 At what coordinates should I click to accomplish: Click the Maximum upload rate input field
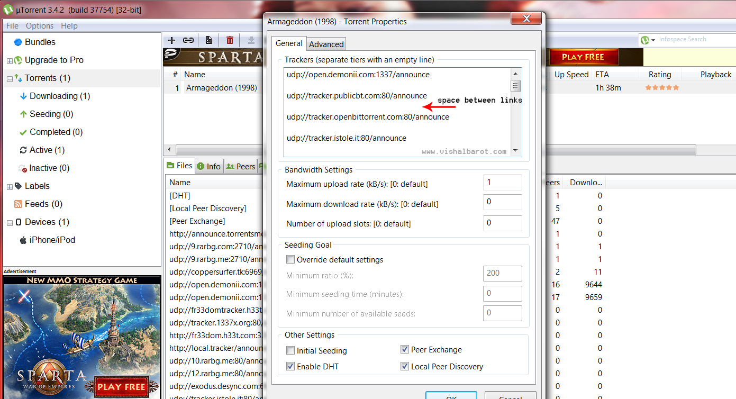(502, 182)
